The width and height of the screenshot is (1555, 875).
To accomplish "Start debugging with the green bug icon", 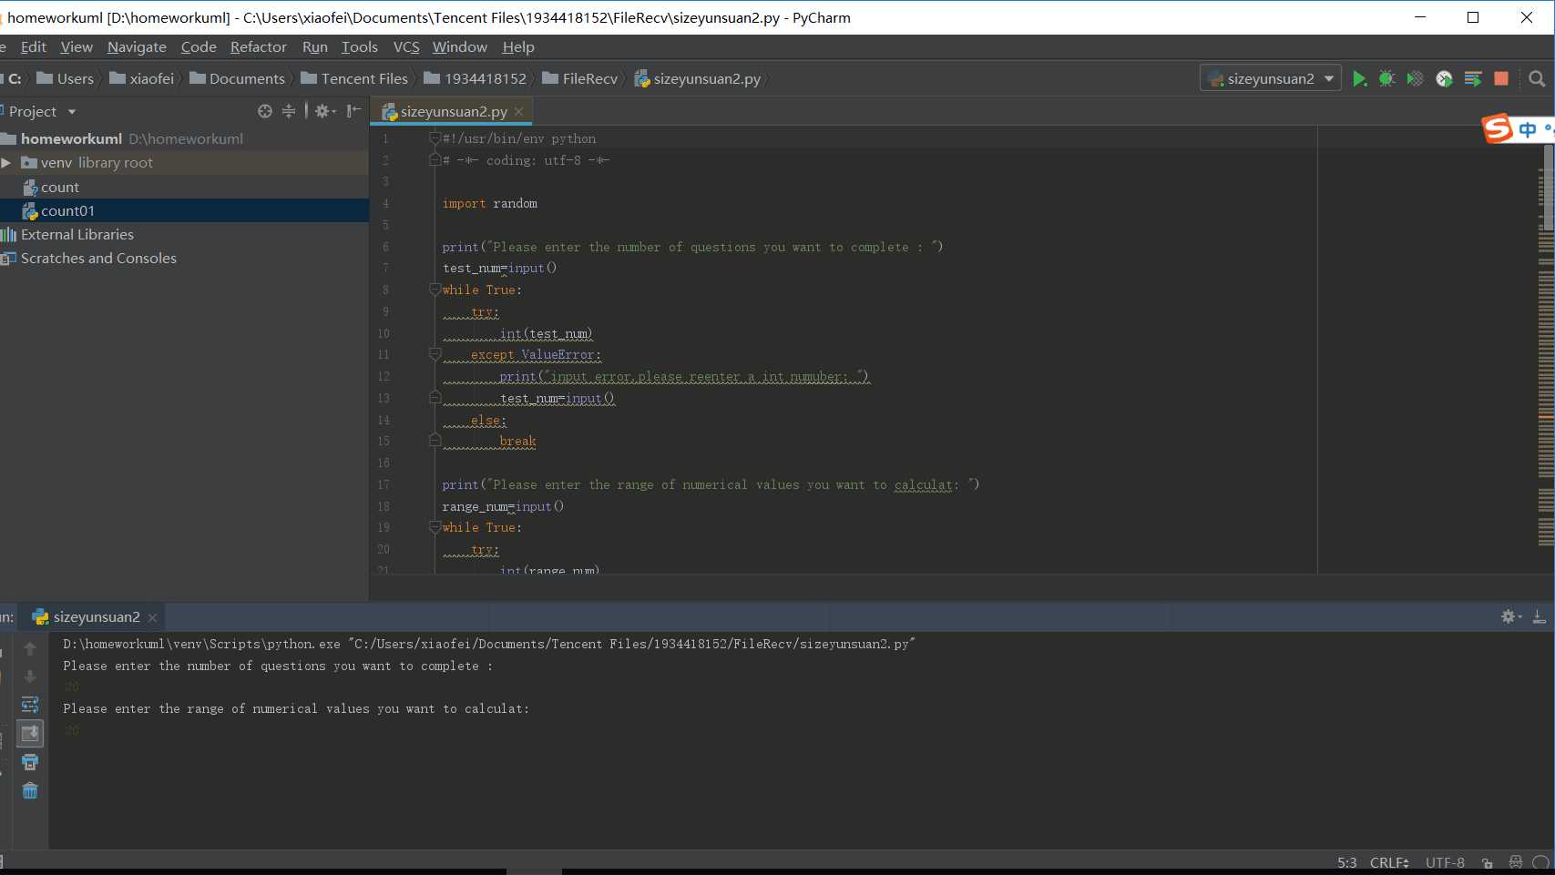I will point(1386,79).
